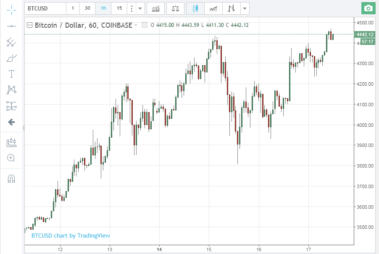Click the high value H 4443.59
This screenshot has height=254, width=379.
click(x=187, y=25)
